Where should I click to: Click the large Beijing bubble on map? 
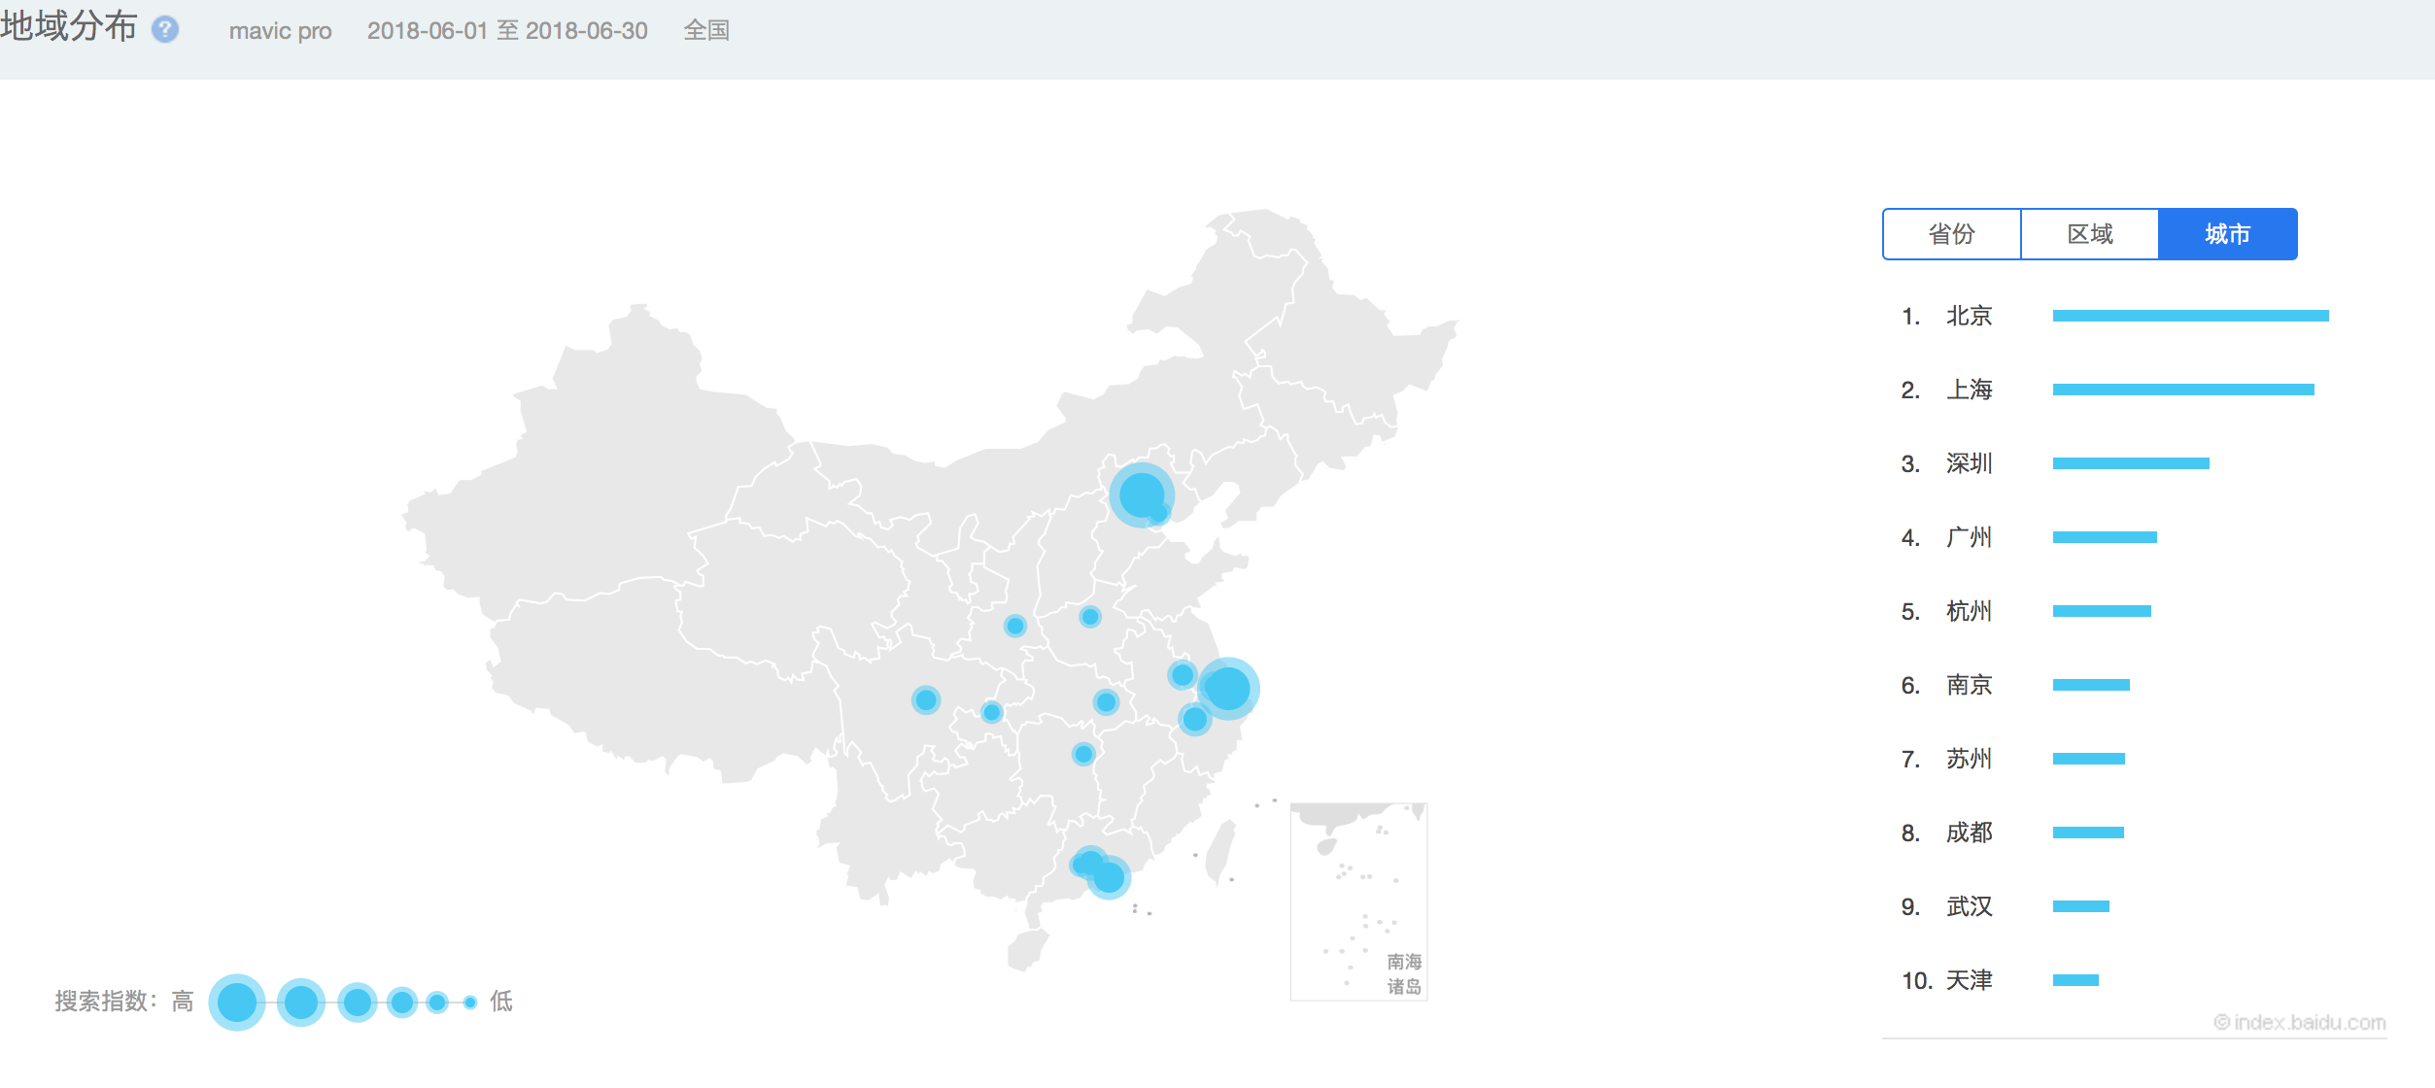click(x=1141, y=494)
